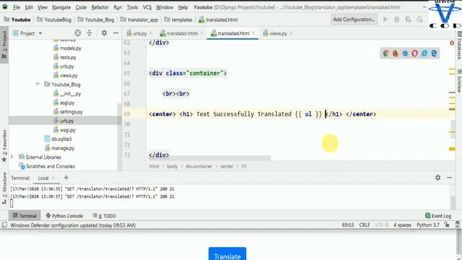The width and height of the screenshot is (462, 260).
Task: Open the Help menu
Action: (x=183, y=7)
